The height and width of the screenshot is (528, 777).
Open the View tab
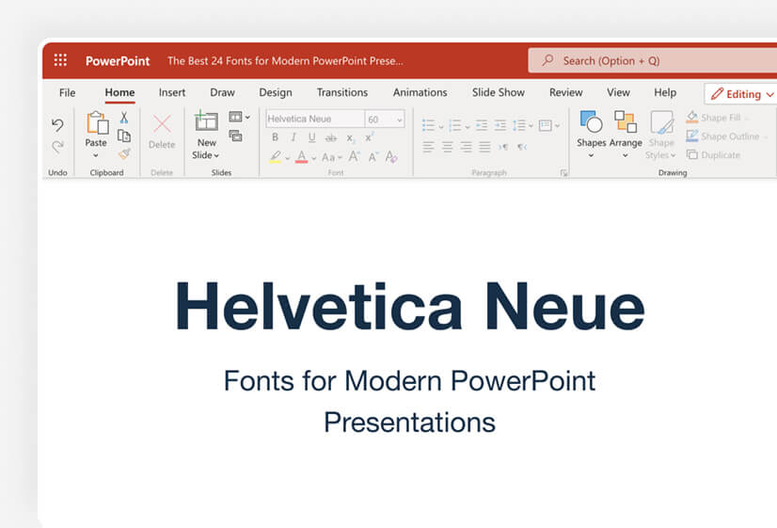point(618,93)
